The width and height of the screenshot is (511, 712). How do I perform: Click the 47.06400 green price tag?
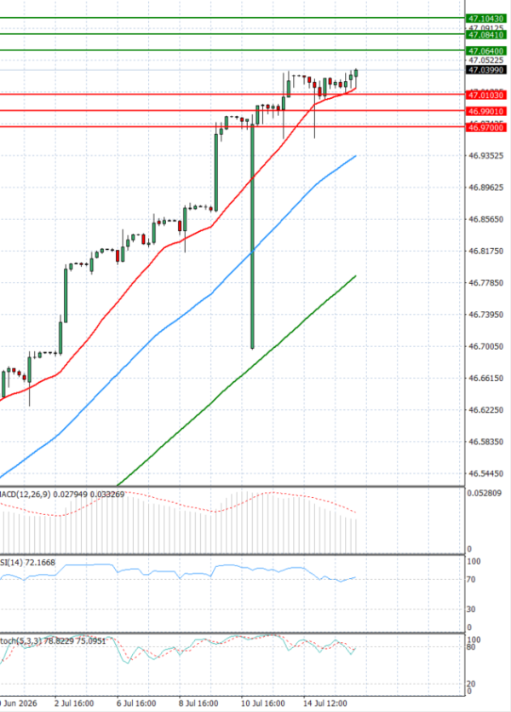pos(485,51)
